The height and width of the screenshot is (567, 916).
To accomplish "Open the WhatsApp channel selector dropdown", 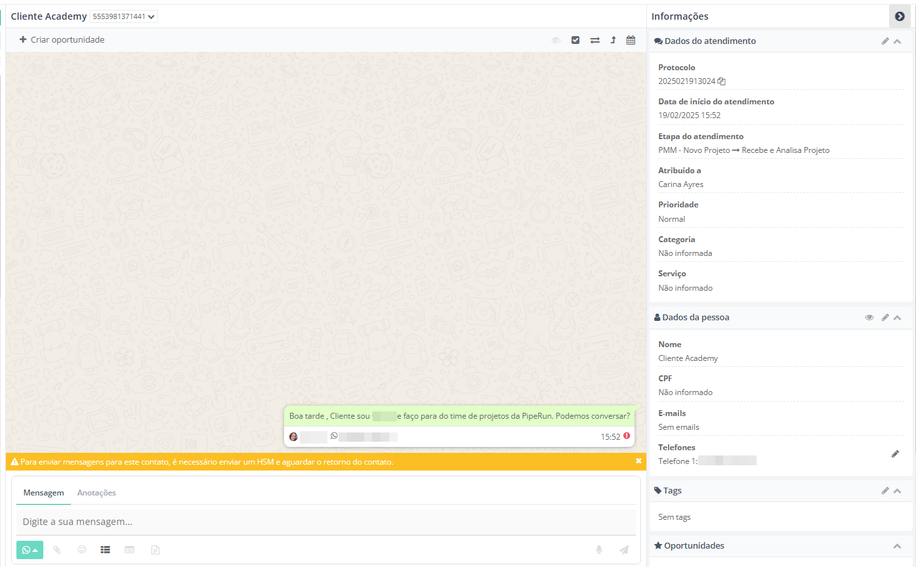I will click(x=30, y=550).
